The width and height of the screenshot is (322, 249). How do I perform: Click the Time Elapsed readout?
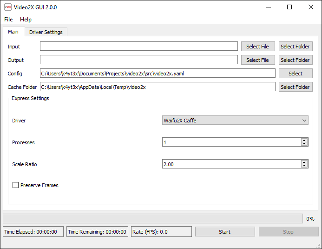pyautogui.click(x=33, y=232)
